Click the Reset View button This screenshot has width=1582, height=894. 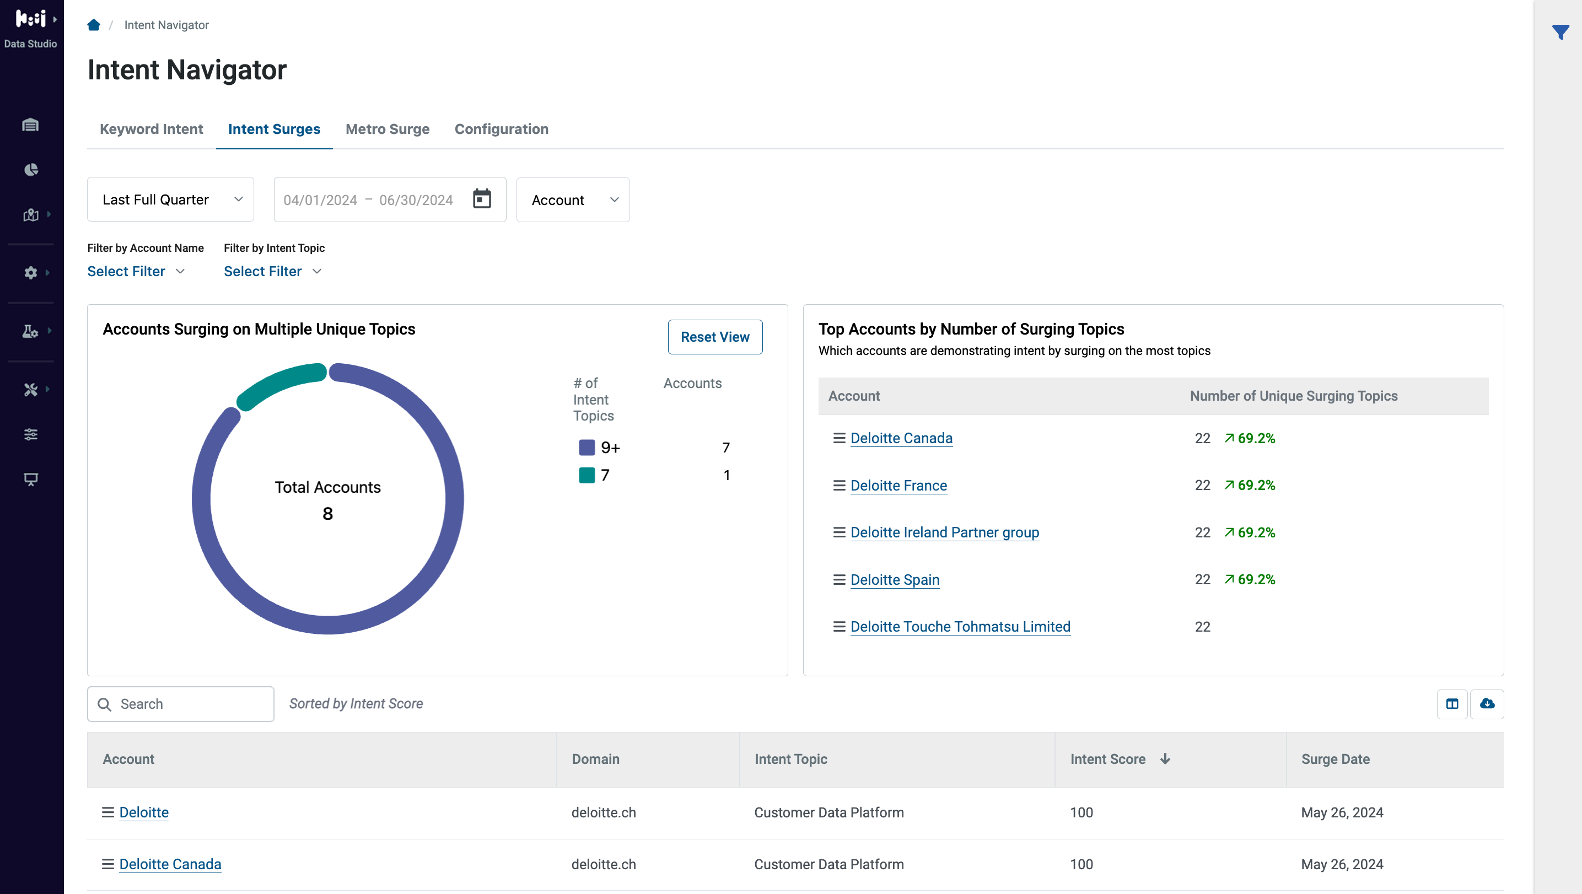715,337
